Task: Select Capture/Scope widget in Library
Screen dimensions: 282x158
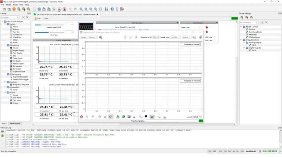Action: [19, 72]
